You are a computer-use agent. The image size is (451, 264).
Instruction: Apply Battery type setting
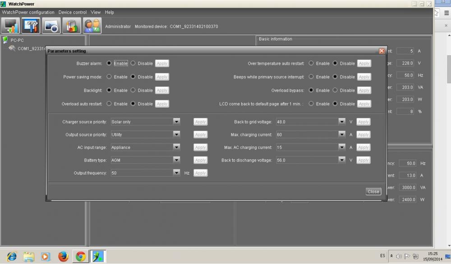pyautogui.click(x=201, y=160)
